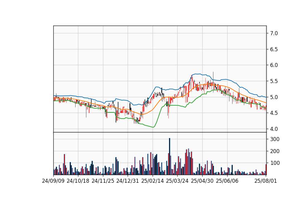
Task: Click the 5.5 price axis label
Action: click(x=274, y=81)
